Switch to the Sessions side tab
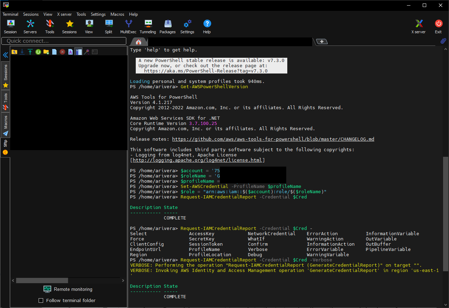The height and width of the screenshot is (308, 449). [6, 76]
